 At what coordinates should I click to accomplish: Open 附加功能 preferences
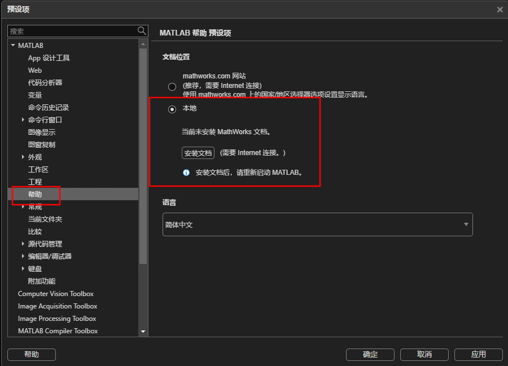click(x=42, y=281)
